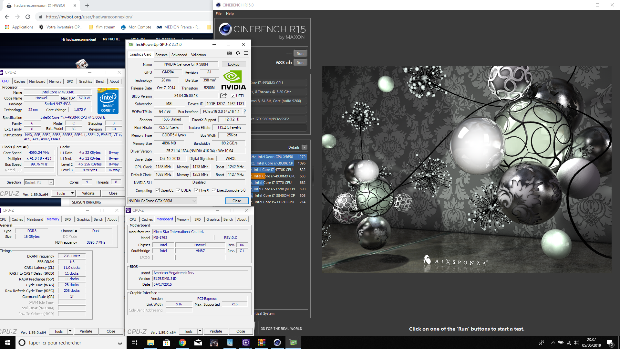Toggle the CUDA checkbox

[178, 190]
